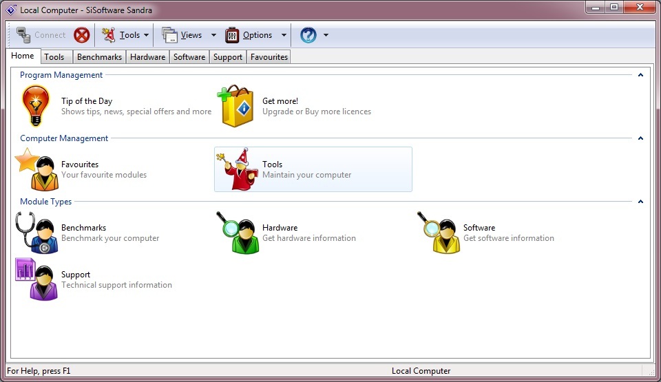Image resolution: width=661 pixels, height=382 pixels.
Task: Open the Favourites star person icon
Action: point(37,169)
